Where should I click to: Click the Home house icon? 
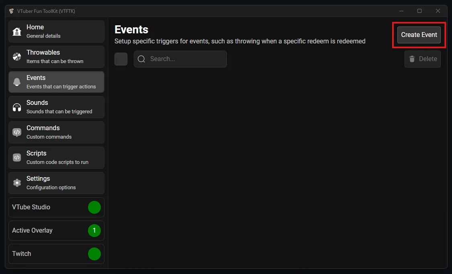tap(17, 32)
